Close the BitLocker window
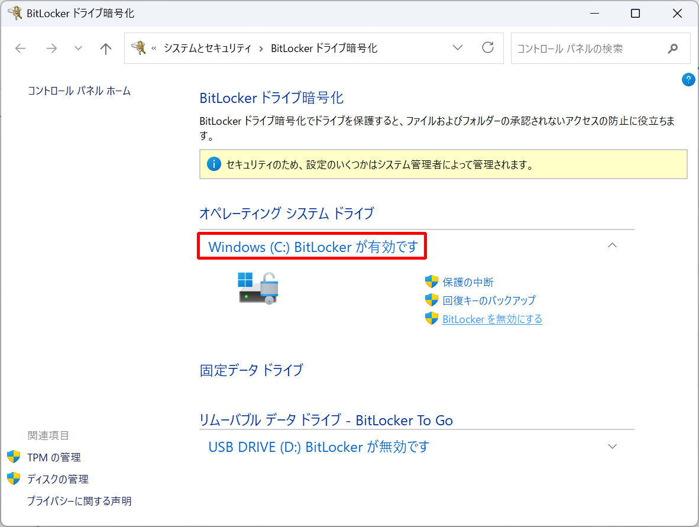699x527 pixels. click(x=677, y=14)
